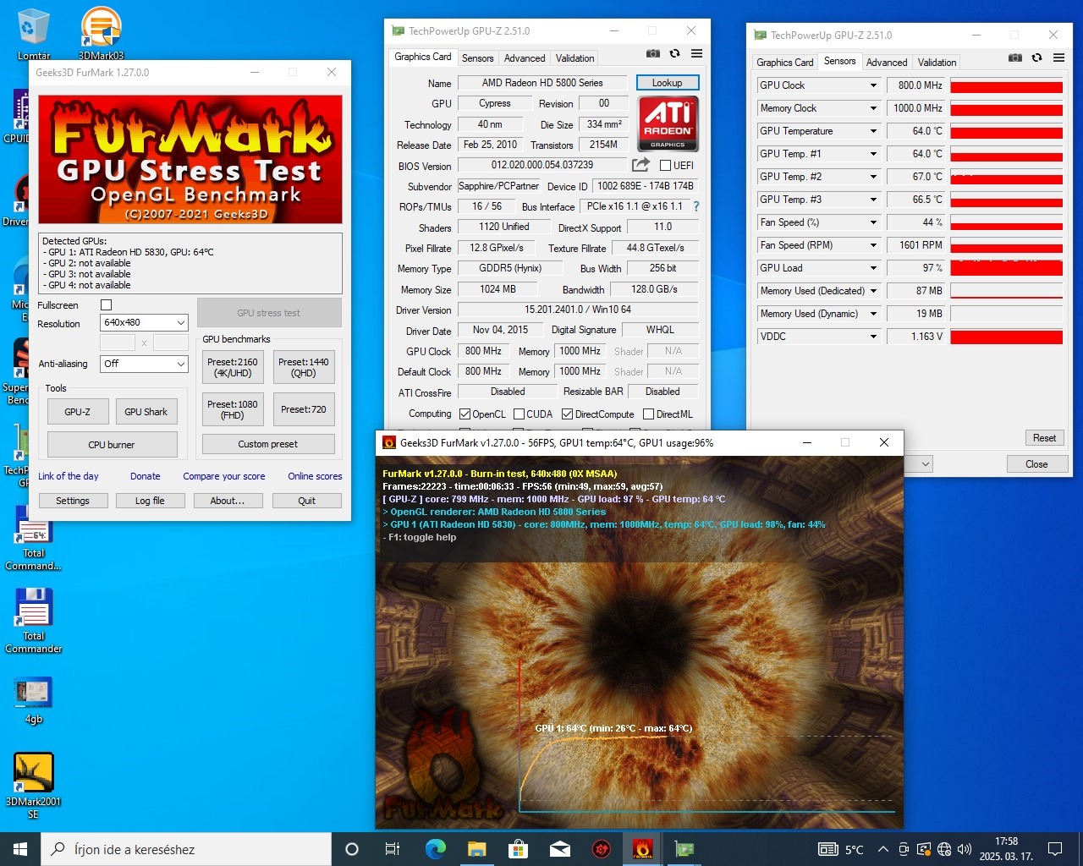
Task: Click the ATI Radeon Graphics logo
Action: [x=668, y=123]
